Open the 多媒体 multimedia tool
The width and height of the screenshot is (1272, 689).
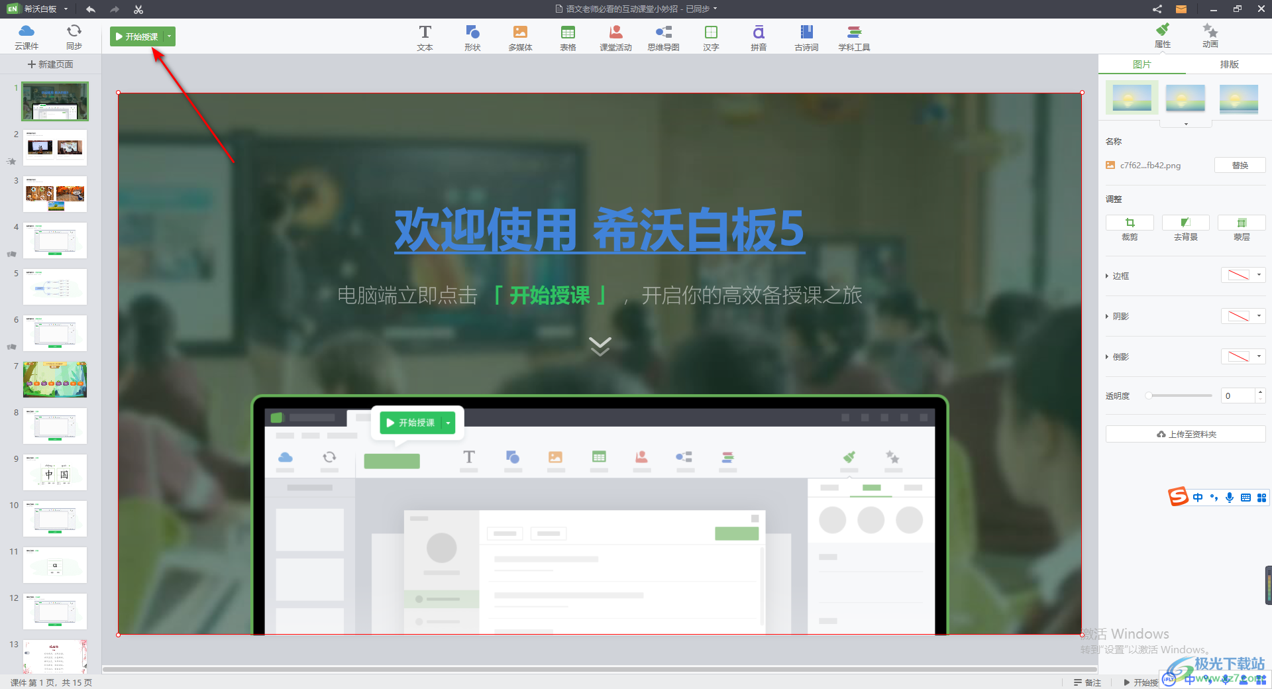coord(520,38)
